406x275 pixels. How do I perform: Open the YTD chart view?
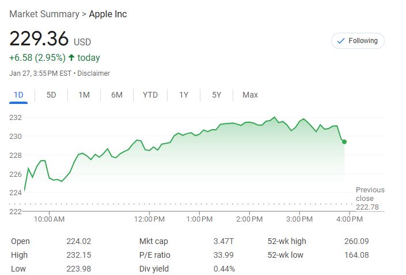pos(150,95)
